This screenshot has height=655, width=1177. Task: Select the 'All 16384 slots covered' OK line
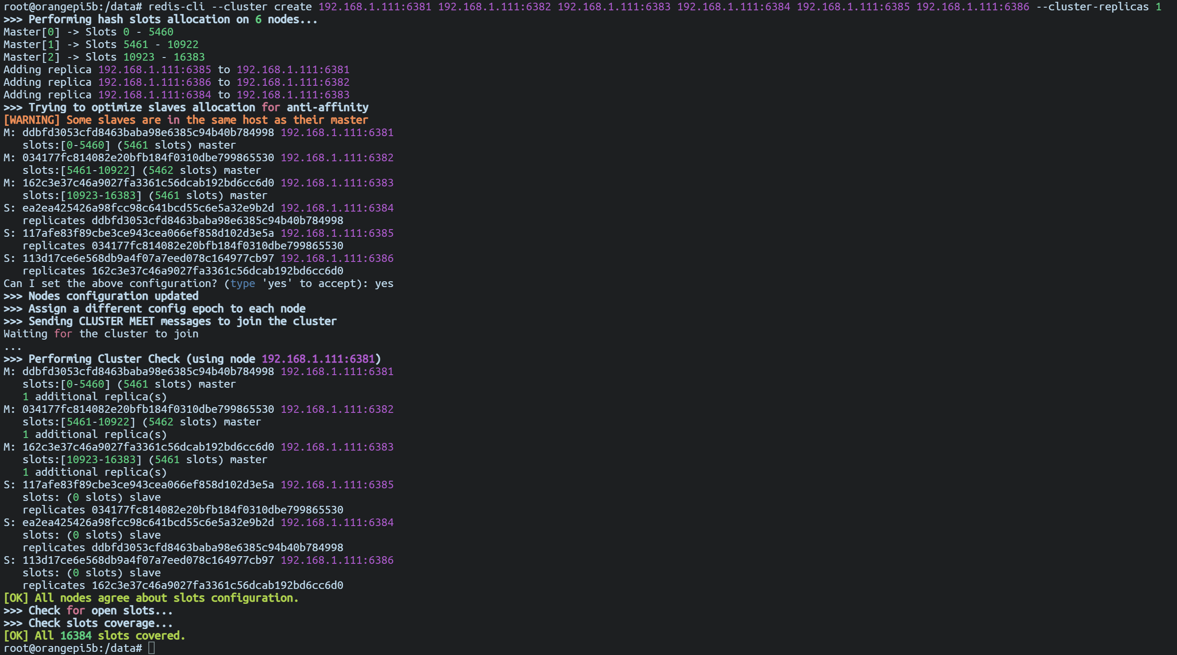[94, 636]
